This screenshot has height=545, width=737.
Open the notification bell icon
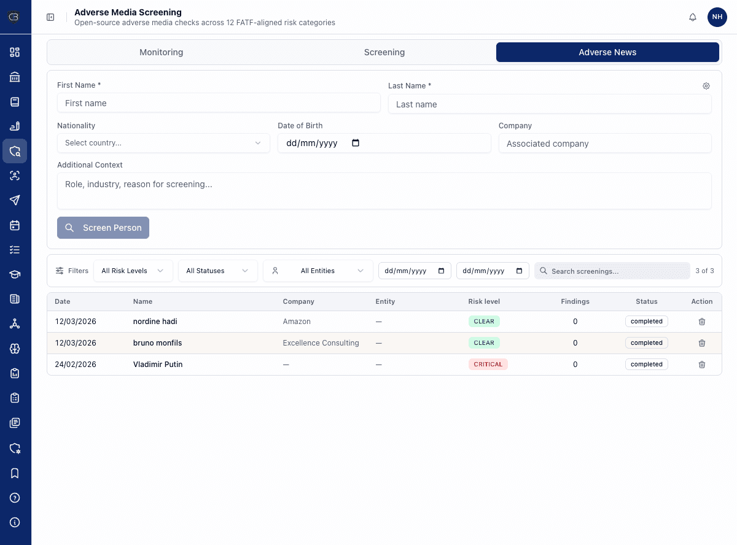(x=692, y=17)
